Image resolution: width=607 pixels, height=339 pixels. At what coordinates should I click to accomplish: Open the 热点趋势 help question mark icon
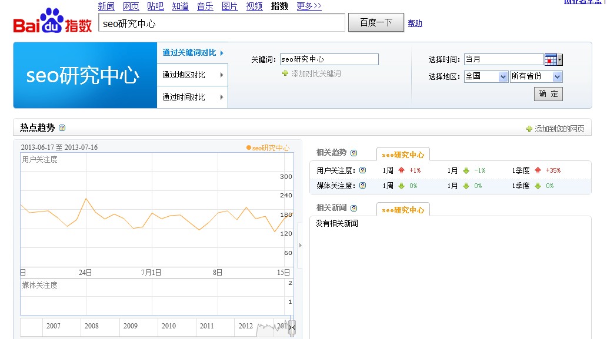coord(61,127)
